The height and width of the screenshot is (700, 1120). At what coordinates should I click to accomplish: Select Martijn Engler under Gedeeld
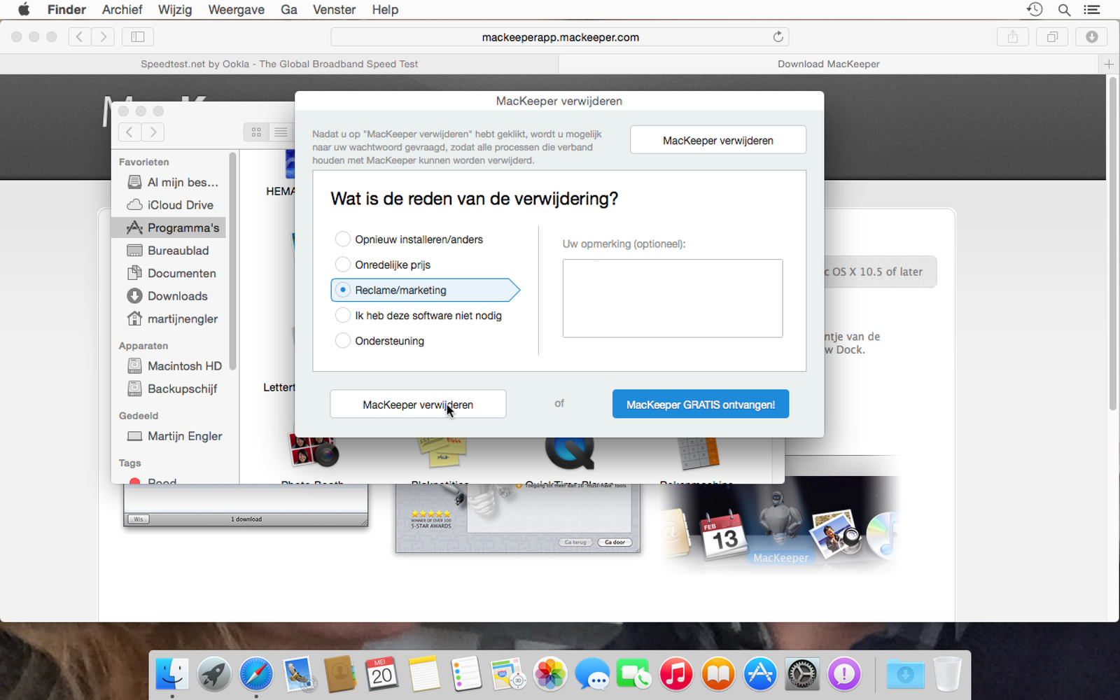pyautogui.click(x=169, y=436)
